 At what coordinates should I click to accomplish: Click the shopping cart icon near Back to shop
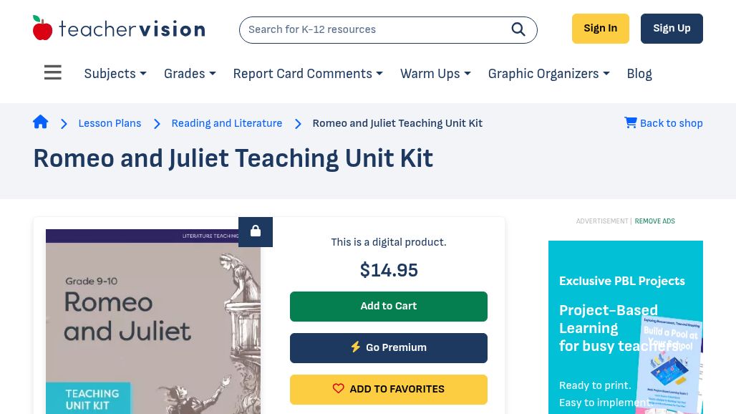tap(630, 122)
